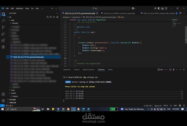Go forward with the right arrow
Viewport: 187px width, 126px height.
point(56,8)
